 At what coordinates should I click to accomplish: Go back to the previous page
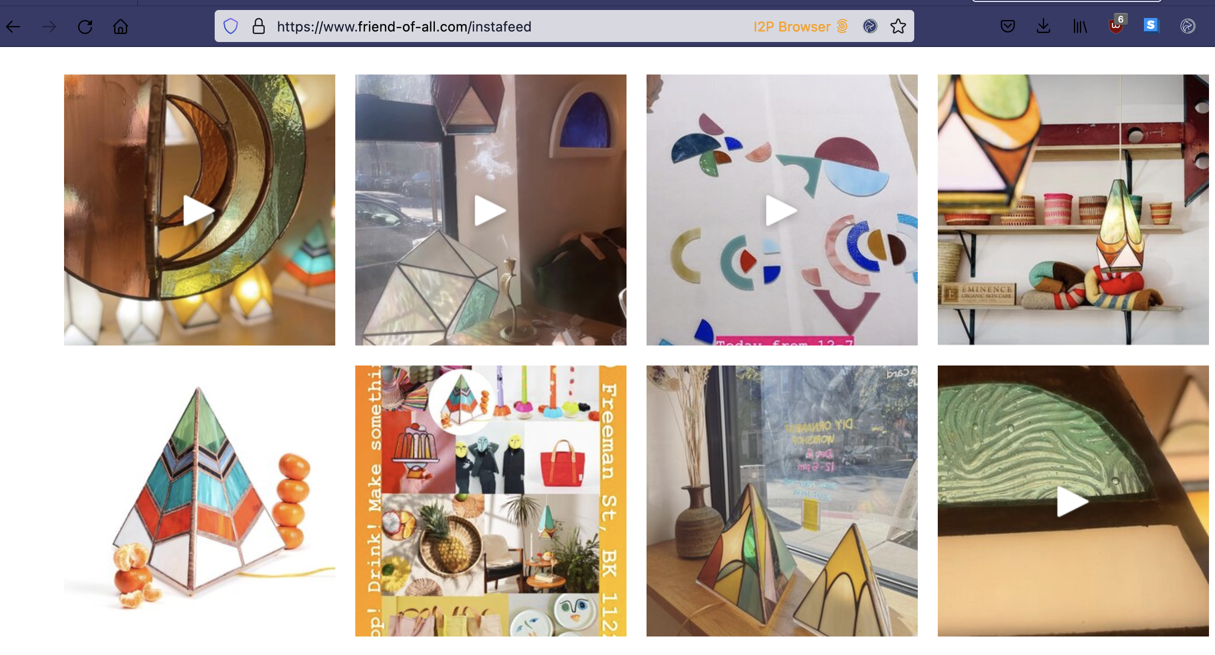(14, 26)
